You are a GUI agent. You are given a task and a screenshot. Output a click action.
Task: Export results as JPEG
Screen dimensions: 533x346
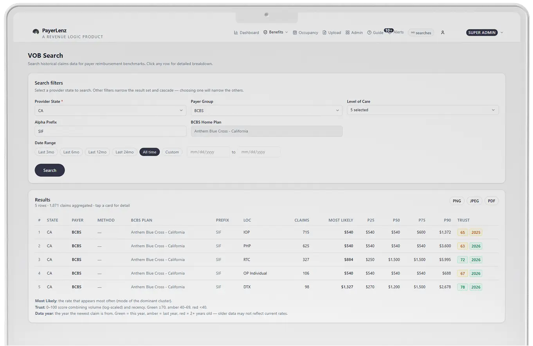474,201
